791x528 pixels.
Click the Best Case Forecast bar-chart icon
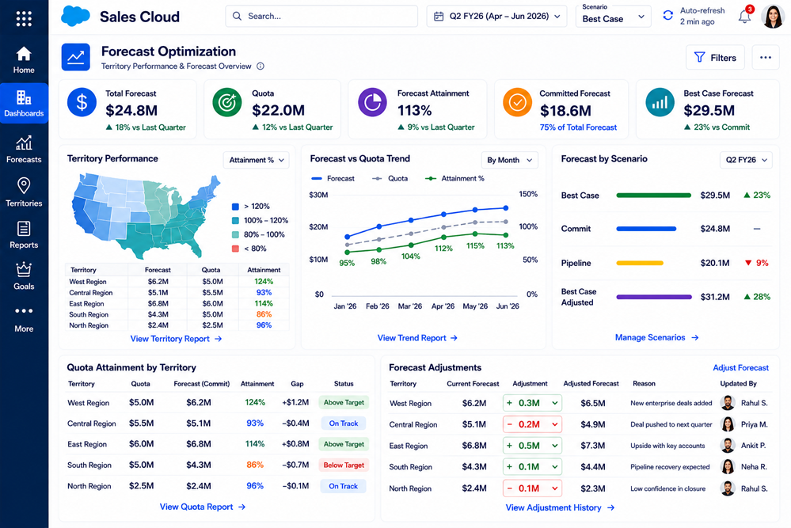tap(660, 102)
